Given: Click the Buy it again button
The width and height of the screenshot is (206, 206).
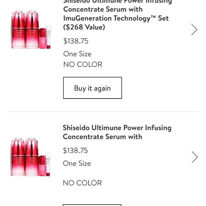Looking at the screenshot, I should [x=92, y=88].
